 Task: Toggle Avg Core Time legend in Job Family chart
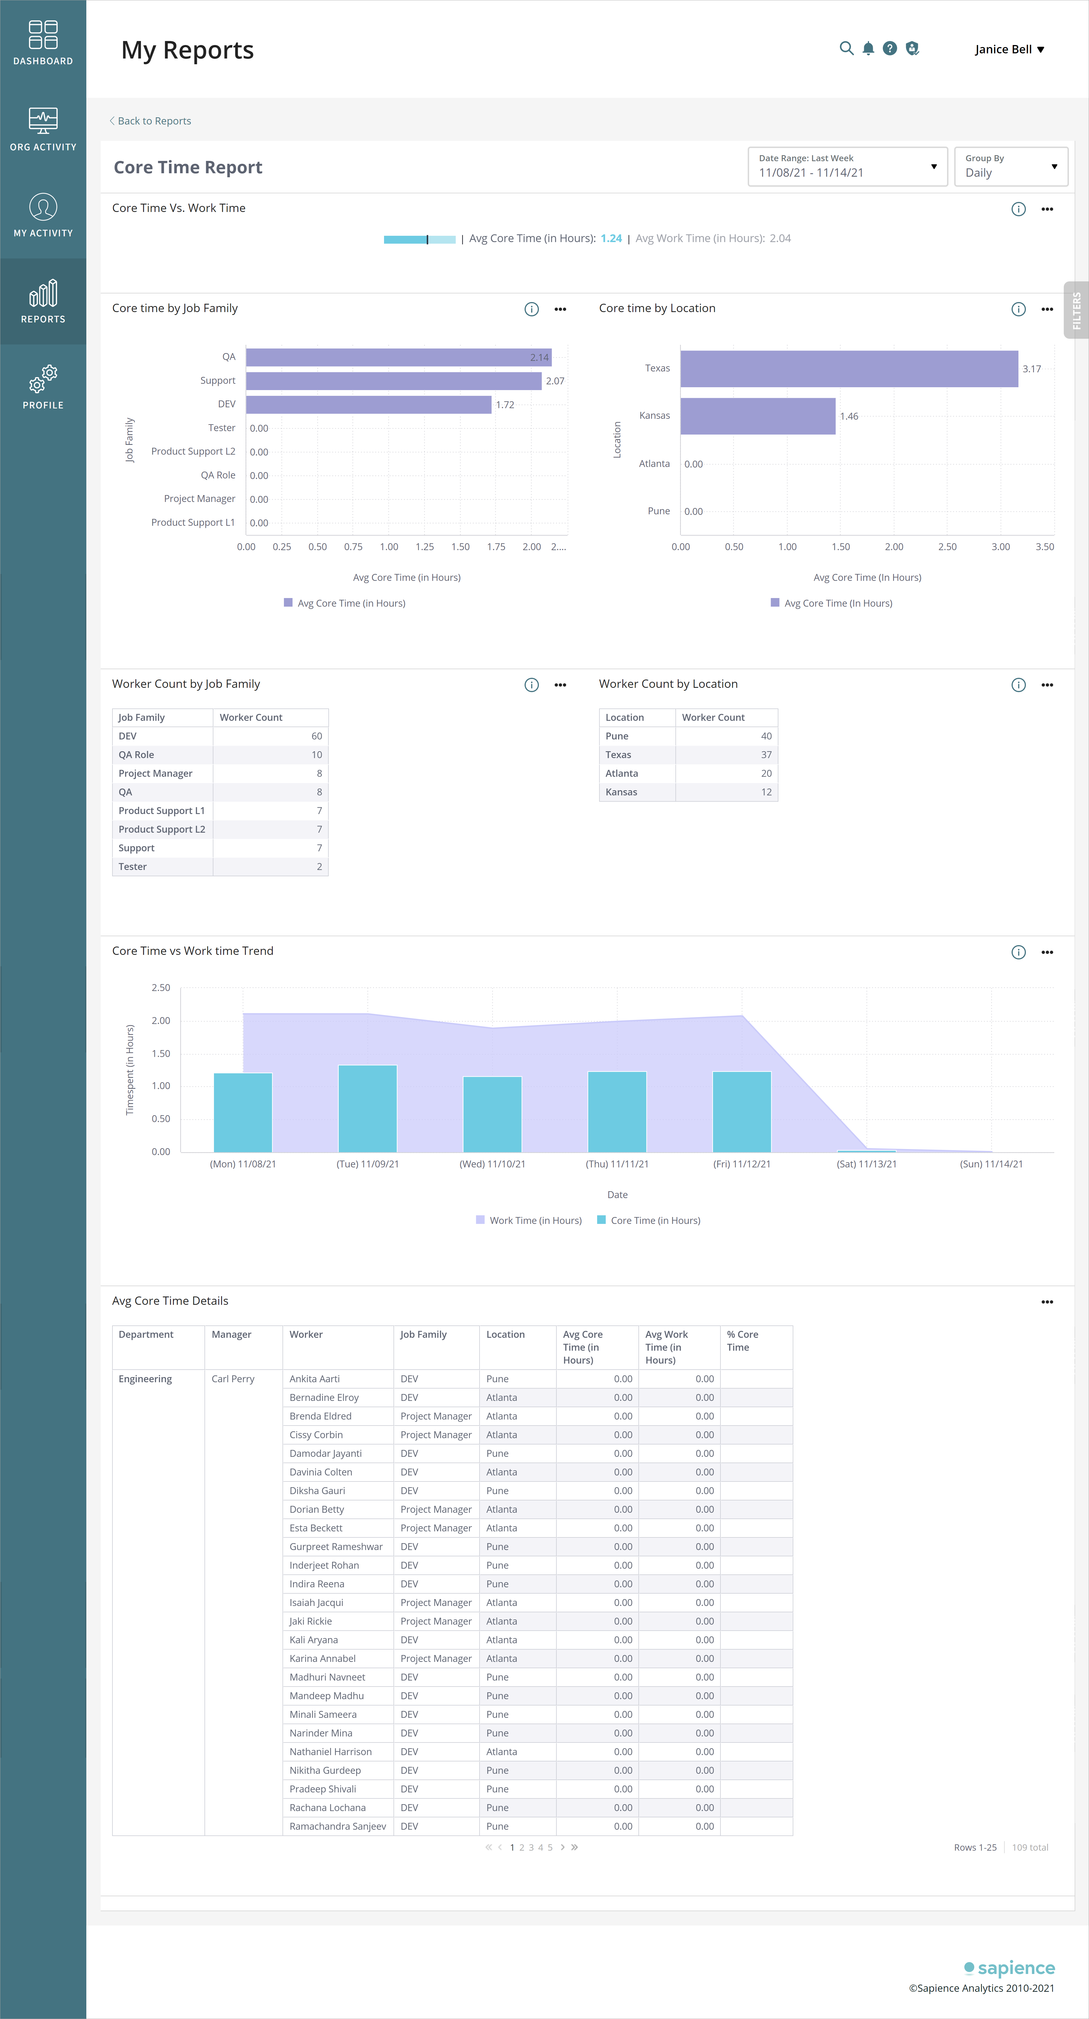pos(345,603)
